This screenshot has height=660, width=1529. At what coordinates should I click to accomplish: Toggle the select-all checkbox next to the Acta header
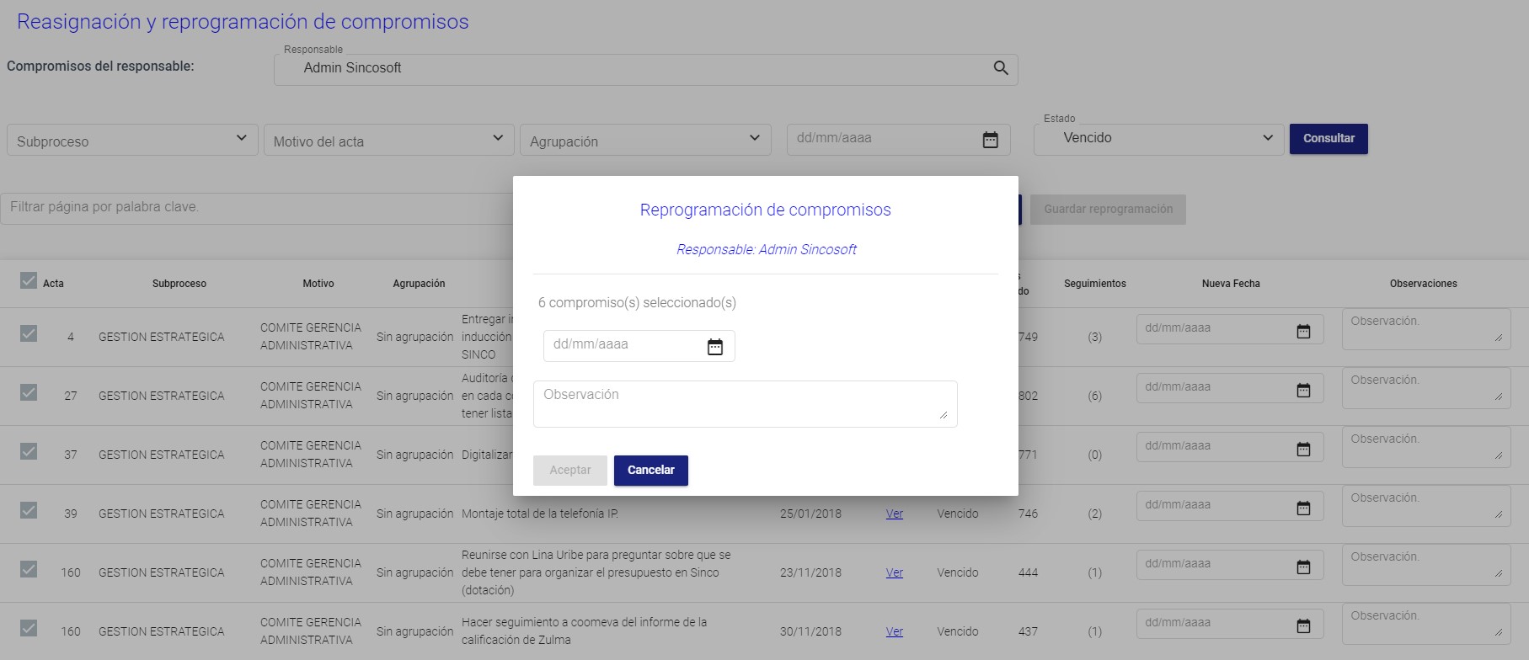click(x=29, y=280)
